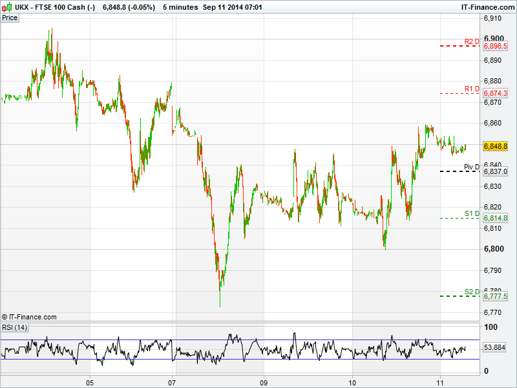Click the 07 date marker on time axis
The height and width of the screenshot is (388, 517).
pyautogui.click(x=172, y=382)
